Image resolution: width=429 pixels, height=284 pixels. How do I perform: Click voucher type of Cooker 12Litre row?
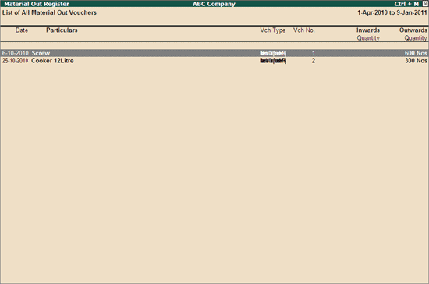coord(273,60)
